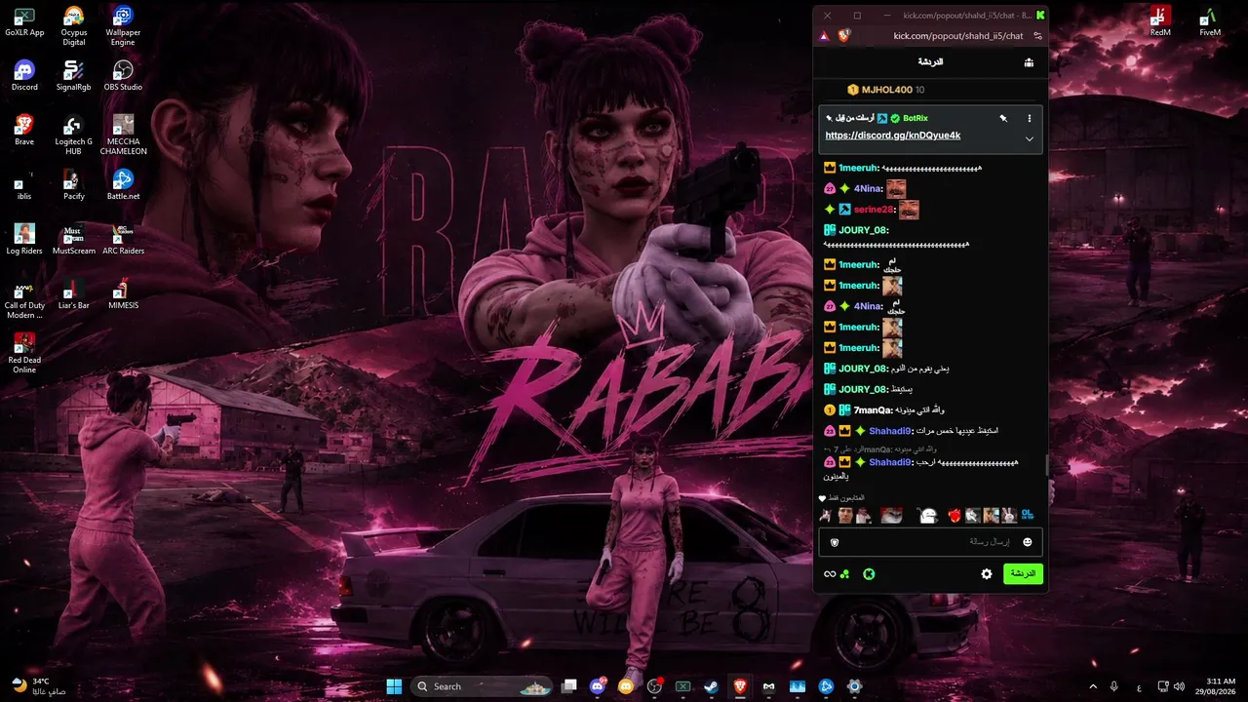Click the chat window vertical scrollbar
The width and height of the screenshot is (1248, 702).
(1048, 466)
